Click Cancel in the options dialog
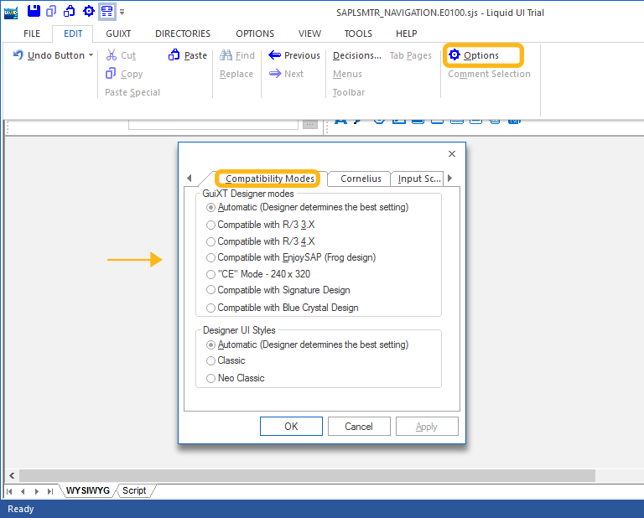This screenshot has height=518, width=644. point(359,427)
